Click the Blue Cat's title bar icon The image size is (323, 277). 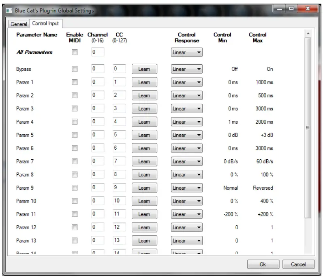[x=9, y=11]
